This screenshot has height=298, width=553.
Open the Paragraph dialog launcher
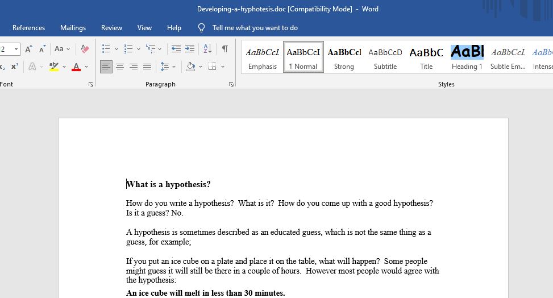pyautogui.click(x=231, y=84)
